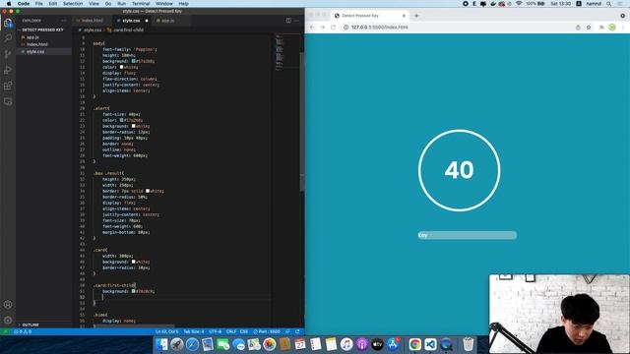Click the notifications bell in status bar

click(x=297, y=332)
